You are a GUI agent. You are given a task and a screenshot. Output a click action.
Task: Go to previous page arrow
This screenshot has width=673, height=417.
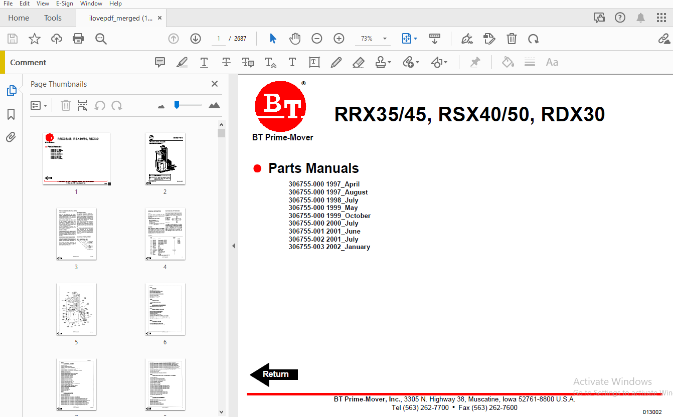coord(174,39)
